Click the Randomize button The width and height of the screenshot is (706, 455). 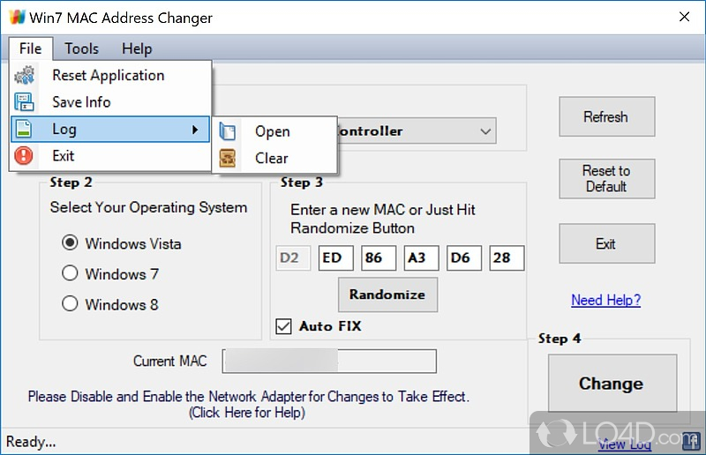[387, 295]
